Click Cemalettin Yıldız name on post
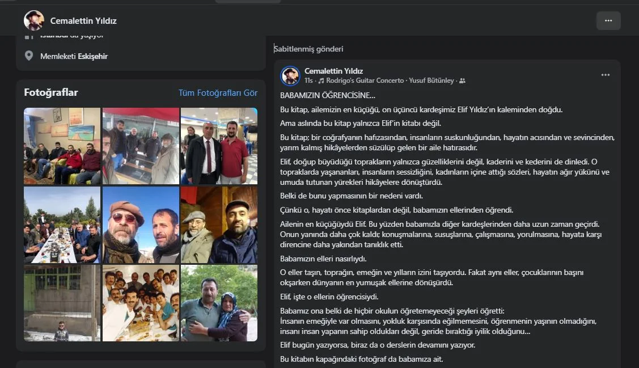Image resolution: width=639 pixels, height=368 pixels. (333, 71)
